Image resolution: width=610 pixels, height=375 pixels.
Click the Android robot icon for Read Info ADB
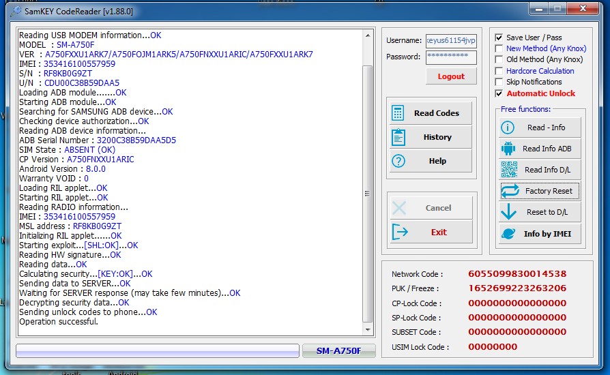point(508,149)
